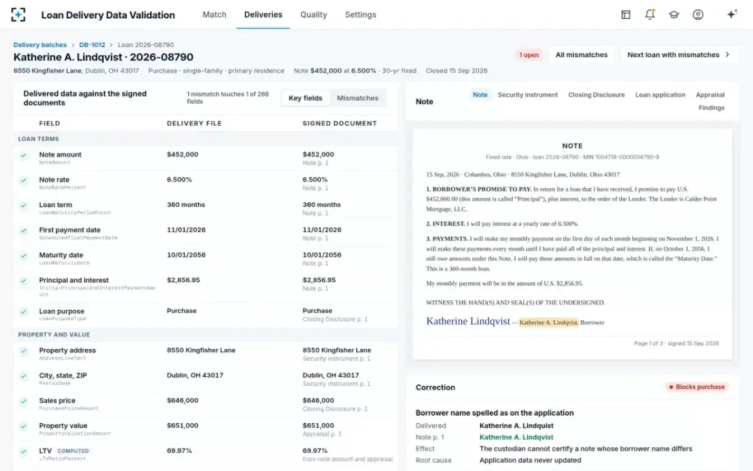Open the notifications bell
The width and height of the screenshot is (753, 471).
[x=650, y=14]
